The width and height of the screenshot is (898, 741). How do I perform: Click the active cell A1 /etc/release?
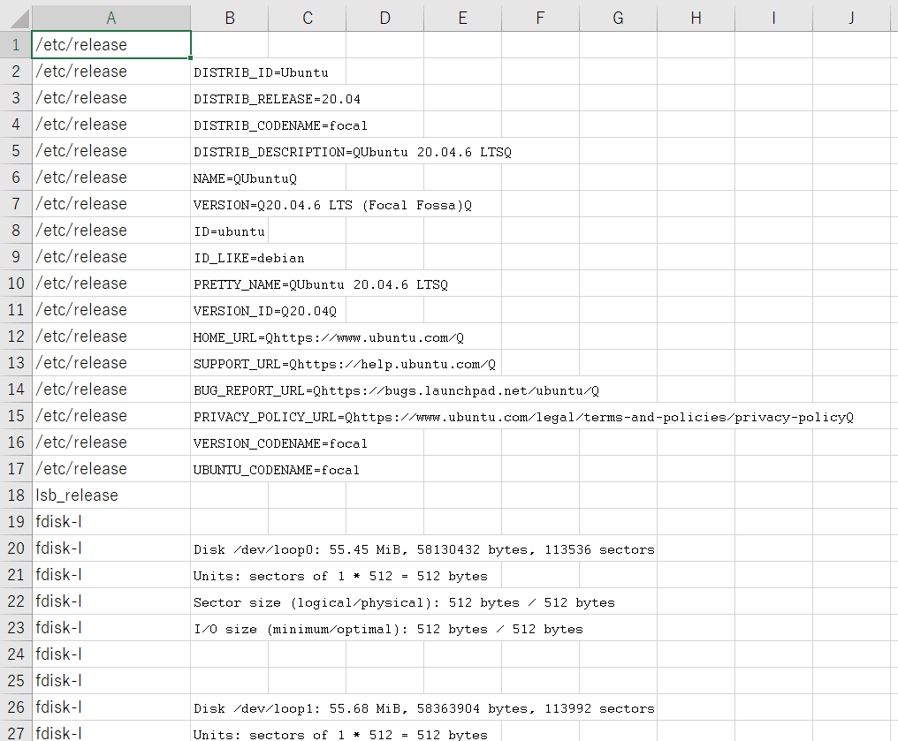coord(111,45)
